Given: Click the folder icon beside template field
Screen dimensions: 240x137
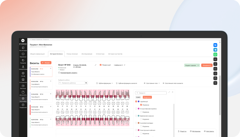Looking at the screenshot, I should click(86, 83).
